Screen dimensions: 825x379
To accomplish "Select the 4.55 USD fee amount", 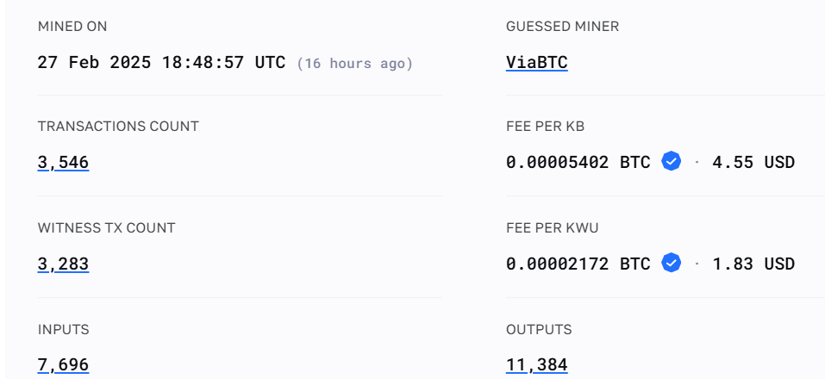I will (x=753, y=162).
